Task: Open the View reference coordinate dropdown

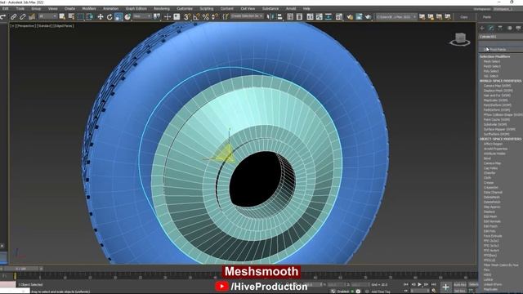Action: (141, 16)
